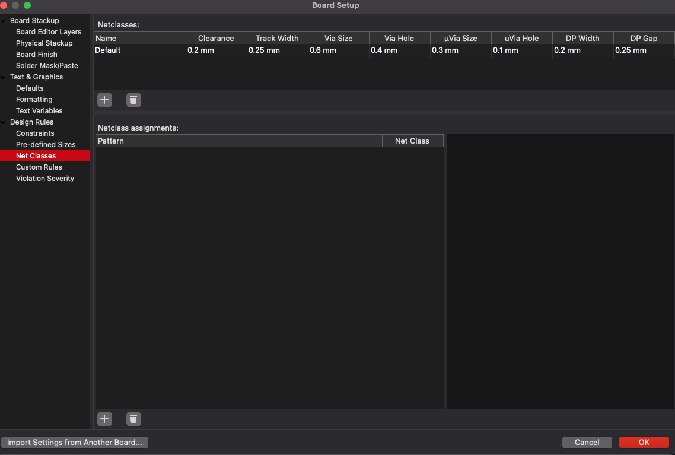Edit Default track width 0.25 mm cell
This screenshot has width=675, height=455.
pos(278,50)
